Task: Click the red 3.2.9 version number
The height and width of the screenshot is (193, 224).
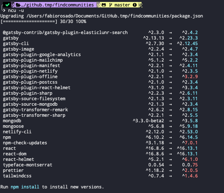Action: [191, 77]
